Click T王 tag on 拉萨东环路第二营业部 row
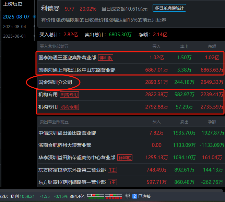 [x=113, y=170]
